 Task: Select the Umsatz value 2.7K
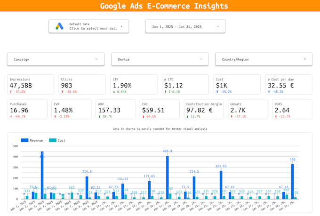[x=238, y=110]
